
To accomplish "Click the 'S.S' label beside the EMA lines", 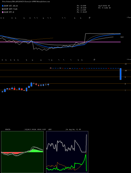I will point(122,37).
